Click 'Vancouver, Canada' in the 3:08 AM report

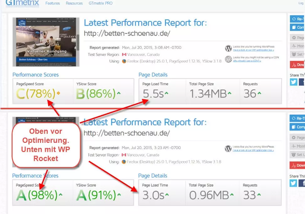(143, 55)
